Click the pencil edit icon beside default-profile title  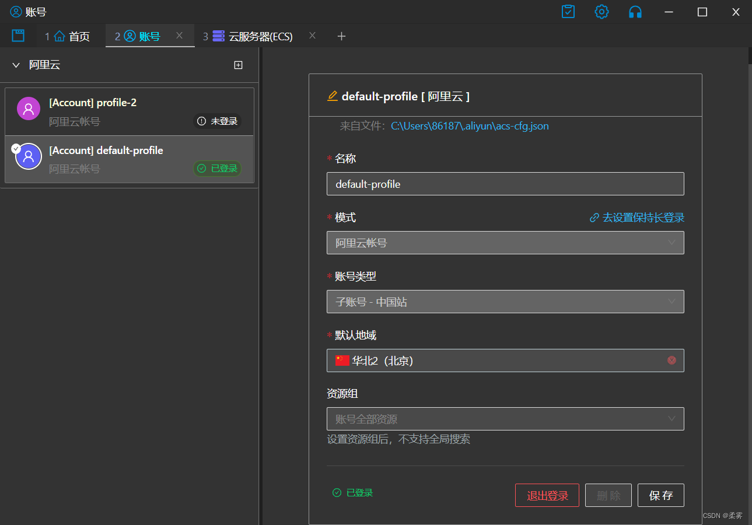333,96
